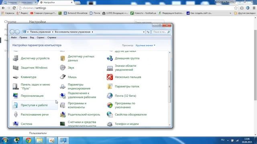Open Другие закладки bookmarks folder
This screenshot has width=257, height=144.
click(x=245, y=13)
